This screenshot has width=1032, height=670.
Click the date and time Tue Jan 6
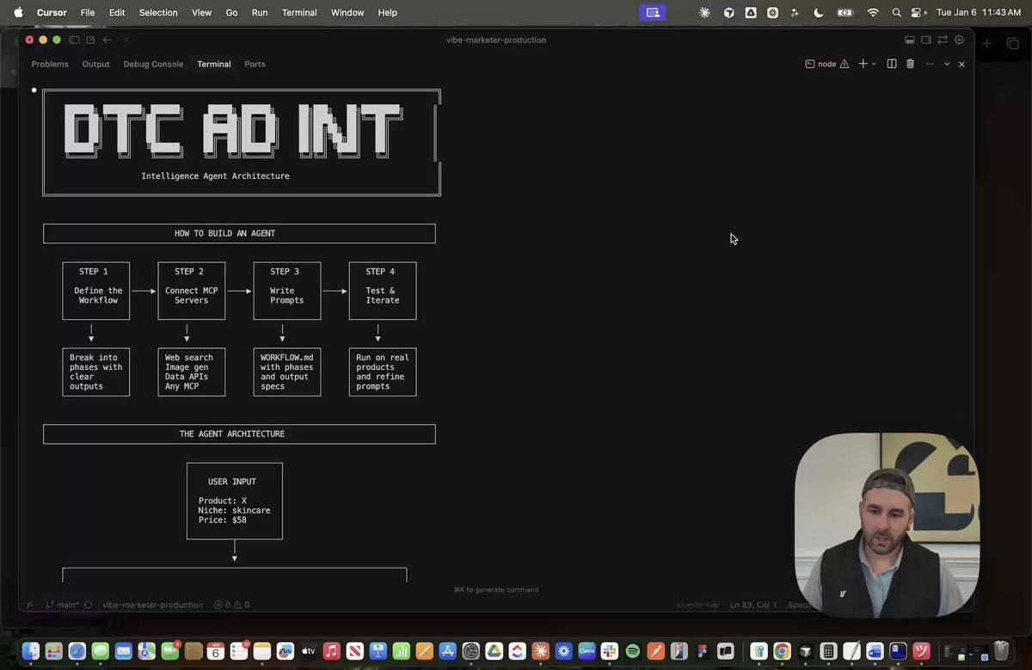click(978, 12)
